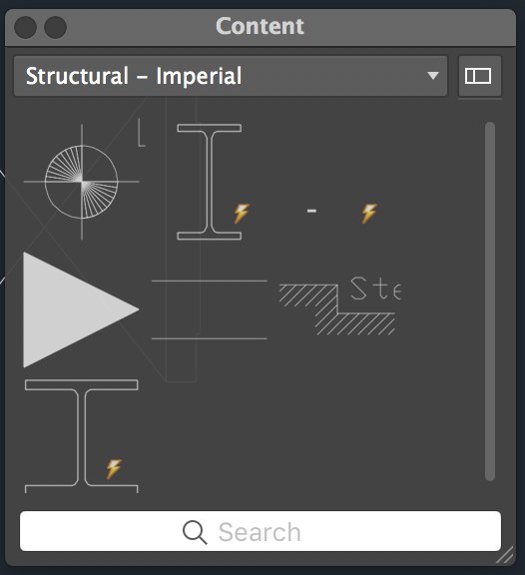525x575 pixels.
Task: Click the palette resize grip corner
Action: (x=506, y=554)
